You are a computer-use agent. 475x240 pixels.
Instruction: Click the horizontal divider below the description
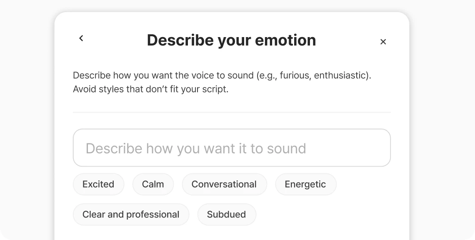232,112
